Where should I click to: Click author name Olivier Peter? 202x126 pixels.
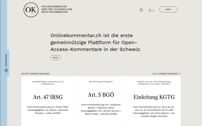click(62, 107)
